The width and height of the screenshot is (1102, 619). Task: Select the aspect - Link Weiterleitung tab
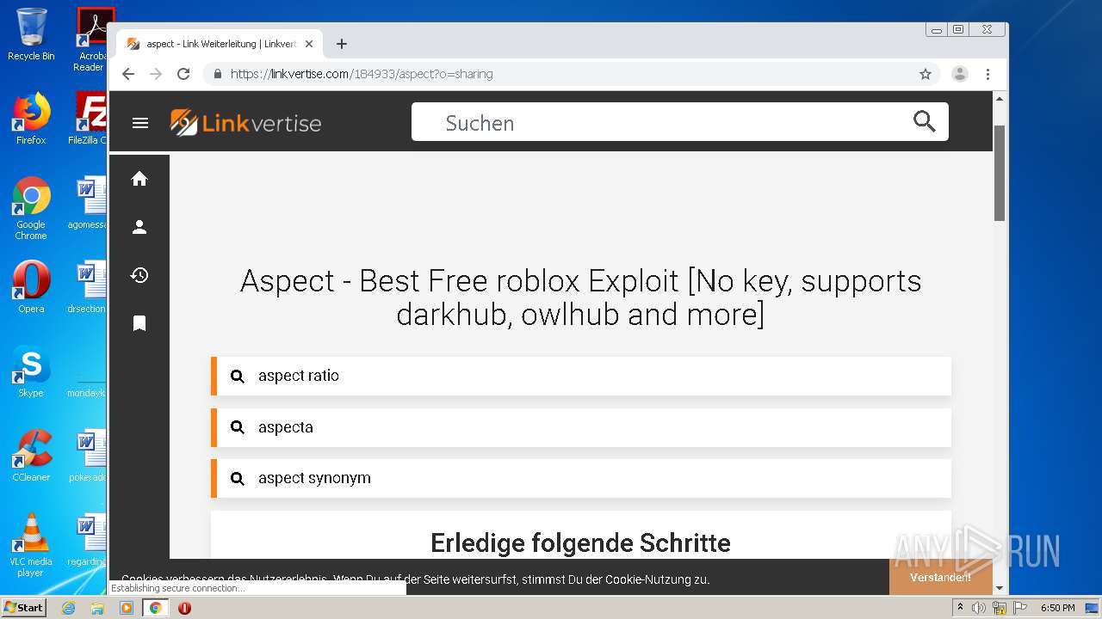click(221, 44)
